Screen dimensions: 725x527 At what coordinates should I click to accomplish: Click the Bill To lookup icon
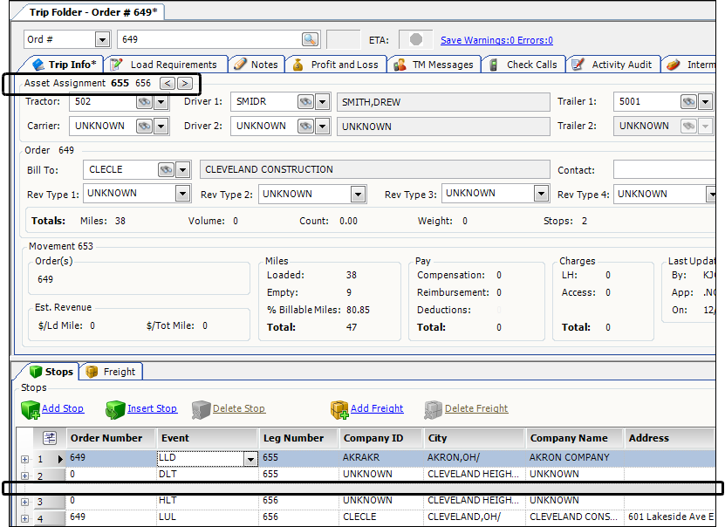point(166,170)
